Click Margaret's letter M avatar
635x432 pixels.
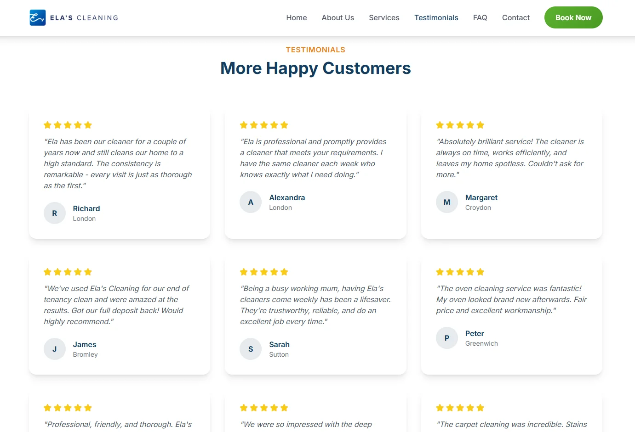point(446,202)
